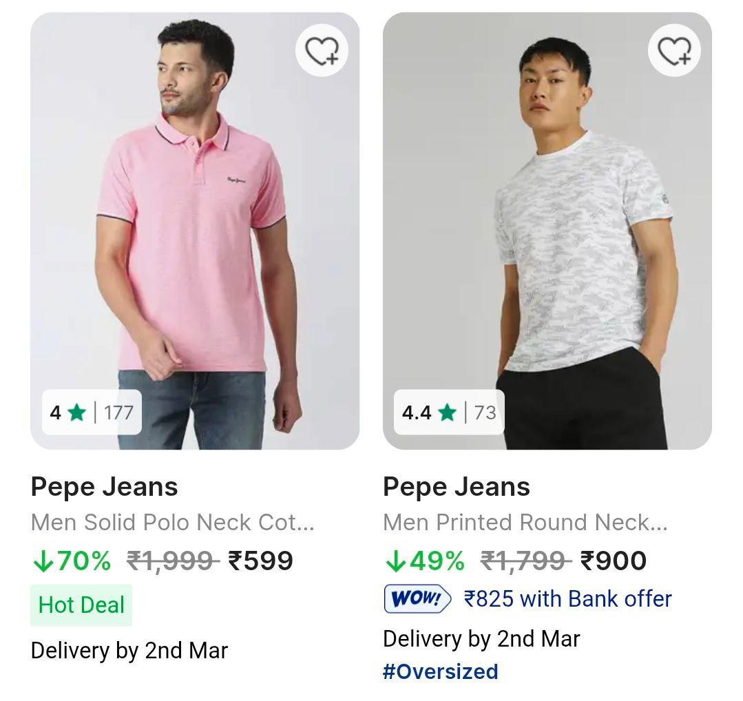Tap the WOW! offer badge icon

coord(417,599)
